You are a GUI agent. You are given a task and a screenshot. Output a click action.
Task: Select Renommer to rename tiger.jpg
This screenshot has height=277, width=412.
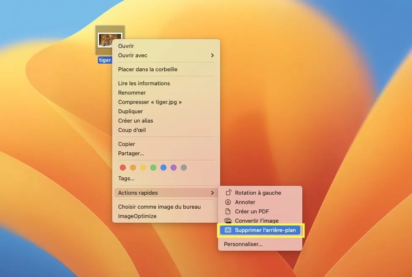coord(132,92)
